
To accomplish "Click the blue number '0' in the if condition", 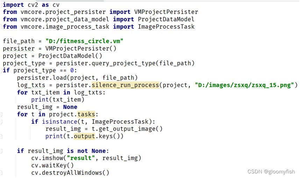I will tap(72, 70).
